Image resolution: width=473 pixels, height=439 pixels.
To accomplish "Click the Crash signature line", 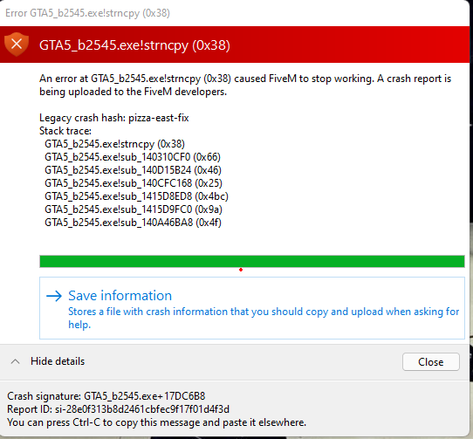I will coord(106,396).
